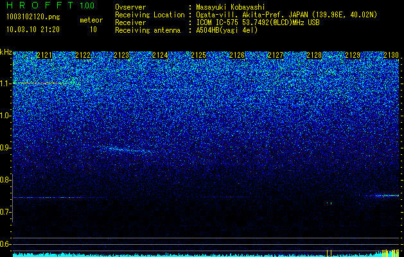Select the file name 1003102120.png

click(33, 17)
